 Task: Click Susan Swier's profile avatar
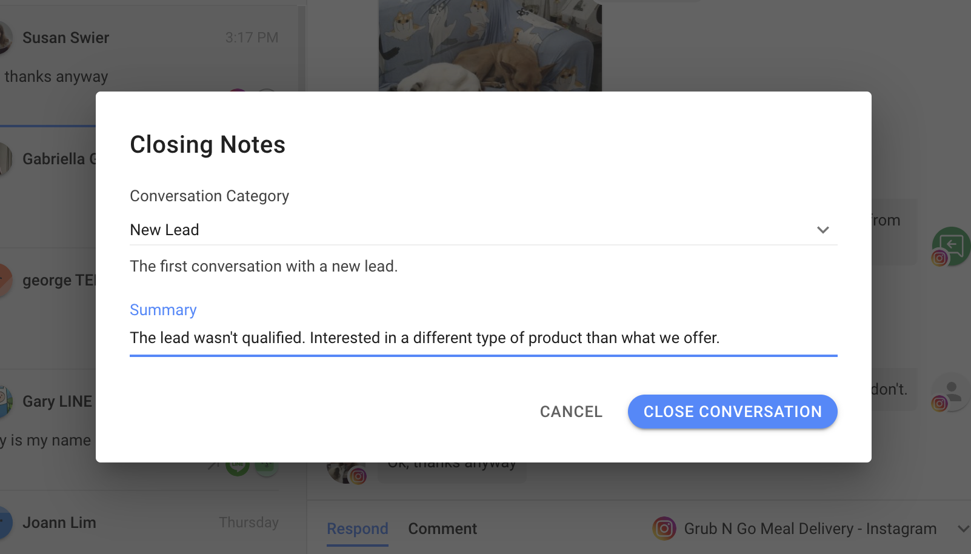(x=4, y=38)
